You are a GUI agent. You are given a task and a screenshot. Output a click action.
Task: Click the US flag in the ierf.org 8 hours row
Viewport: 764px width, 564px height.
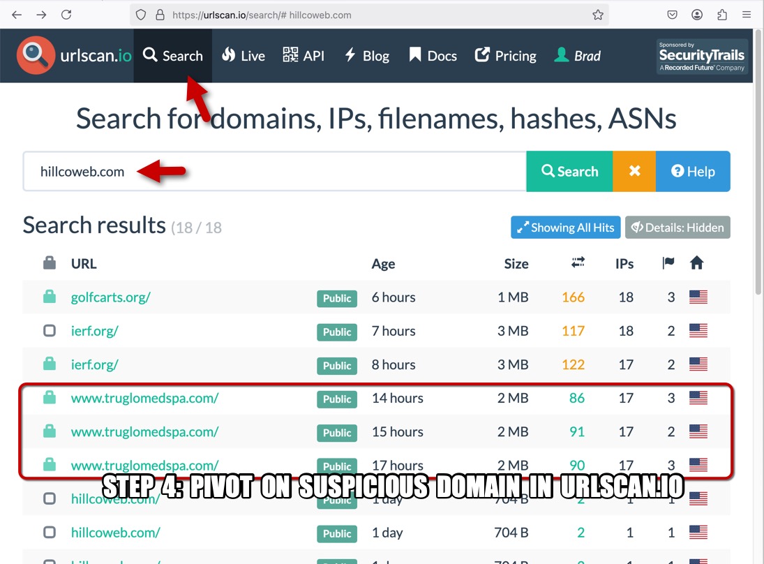[698, 364]
